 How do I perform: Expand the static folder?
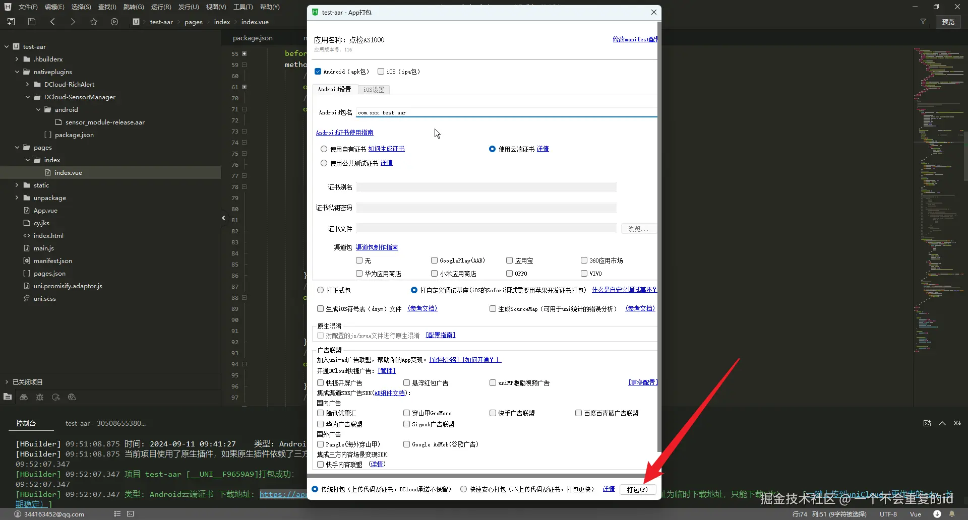coord(17,185)
